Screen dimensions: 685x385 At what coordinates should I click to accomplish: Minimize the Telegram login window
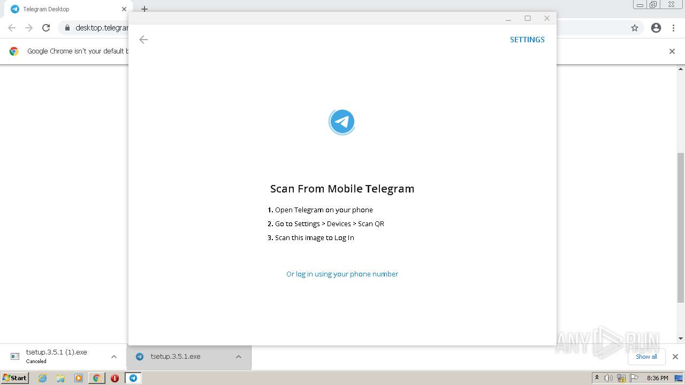(x=508, y=18)
